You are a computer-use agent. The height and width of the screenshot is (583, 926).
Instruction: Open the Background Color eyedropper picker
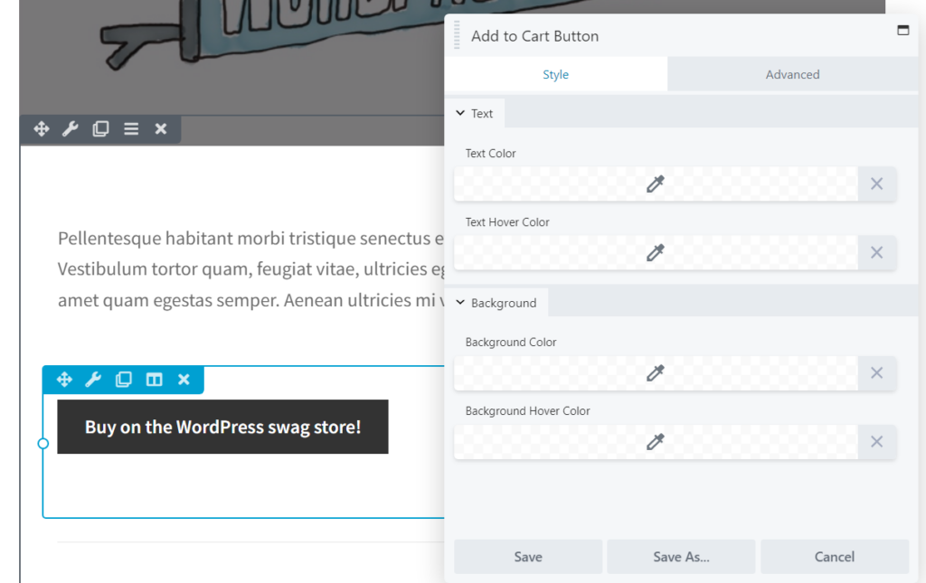click(655, 372)
